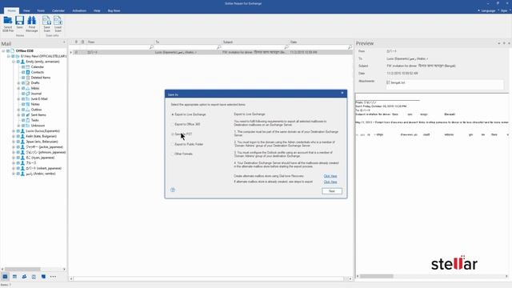The width and height of the screenshot is (512, 288).
Task: Open the View ribbon tab
Action: 26,10
